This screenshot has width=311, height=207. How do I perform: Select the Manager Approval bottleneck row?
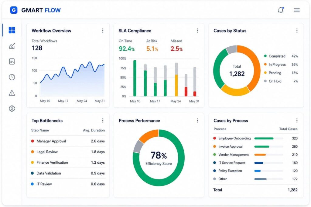pos(68,141)
